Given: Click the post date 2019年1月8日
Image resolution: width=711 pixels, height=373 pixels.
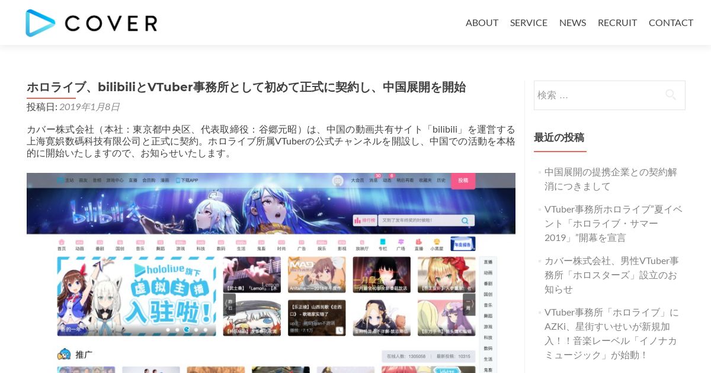Looking at the screenshot, I should (x=89, y=107).
